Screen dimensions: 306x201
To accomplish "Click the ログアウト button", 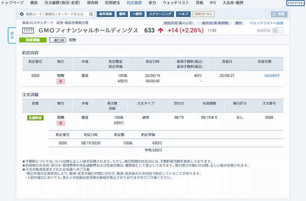I will pos(295,3).
